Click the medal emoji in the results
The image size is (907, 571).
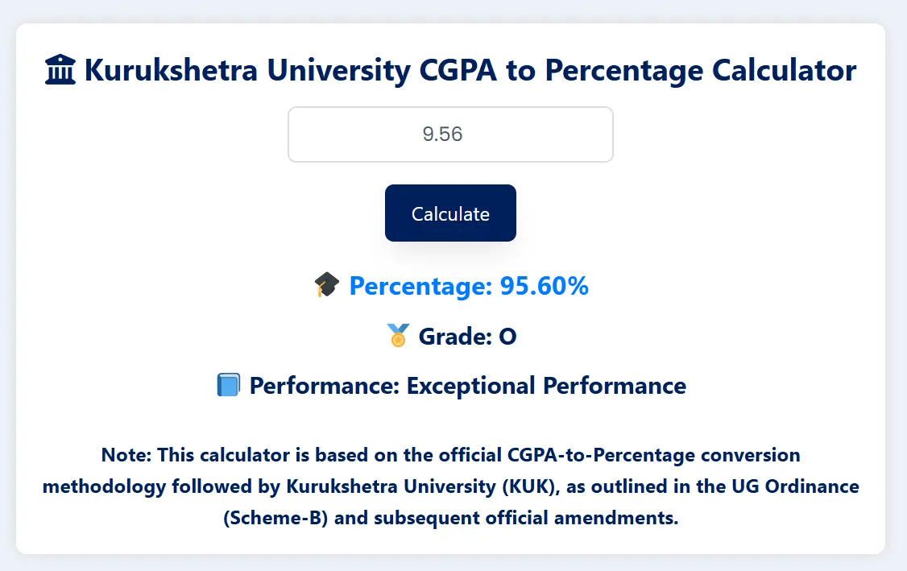coord(396,336)
